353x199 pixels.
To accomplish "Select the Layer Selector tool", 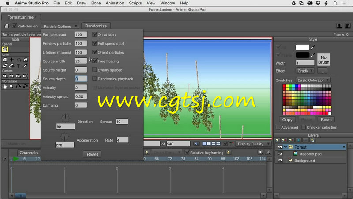I will 12,65.
